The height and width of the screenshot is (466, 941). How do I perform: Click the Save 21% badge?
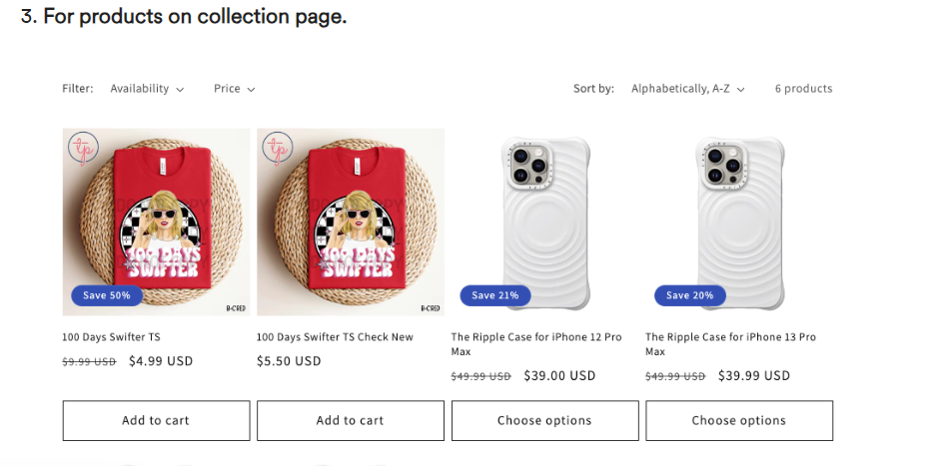[495, 295]
